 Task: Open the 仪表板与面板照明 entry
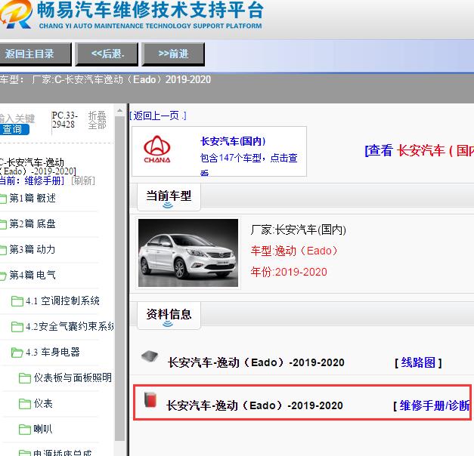(73, 377)
